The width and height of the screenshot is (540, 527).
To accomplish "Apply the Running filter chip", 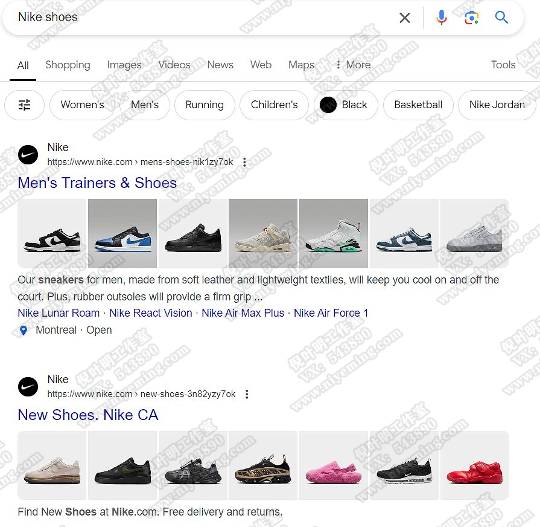I will pyautogui.click(x=205, y=105).
